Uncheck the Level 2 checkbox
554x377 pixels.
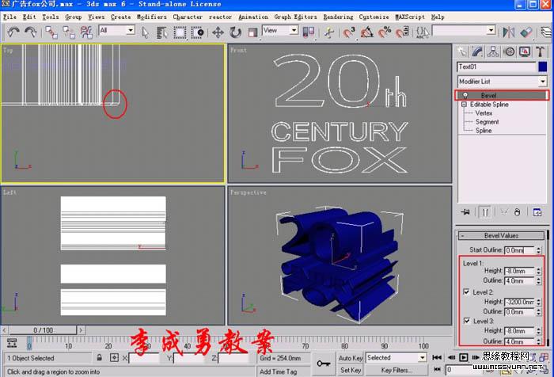pos(465,291)
